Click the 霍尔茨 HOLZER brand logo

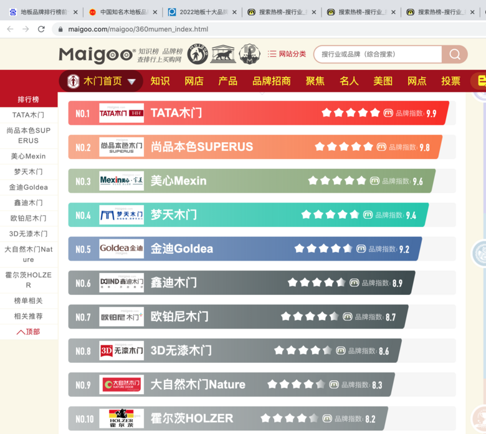[121, 418]
